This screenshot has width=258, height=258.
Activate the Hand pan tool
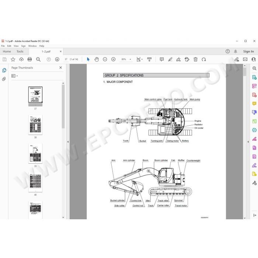coord(97,59)
